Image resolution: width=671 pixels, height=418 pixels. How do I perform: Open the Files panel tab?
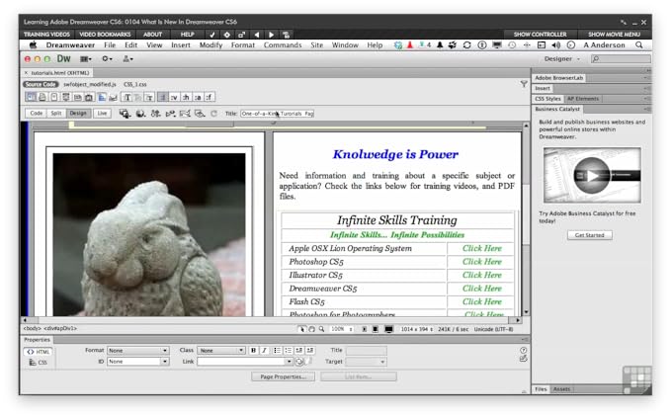pyautogui.click(x=541, y=389)
